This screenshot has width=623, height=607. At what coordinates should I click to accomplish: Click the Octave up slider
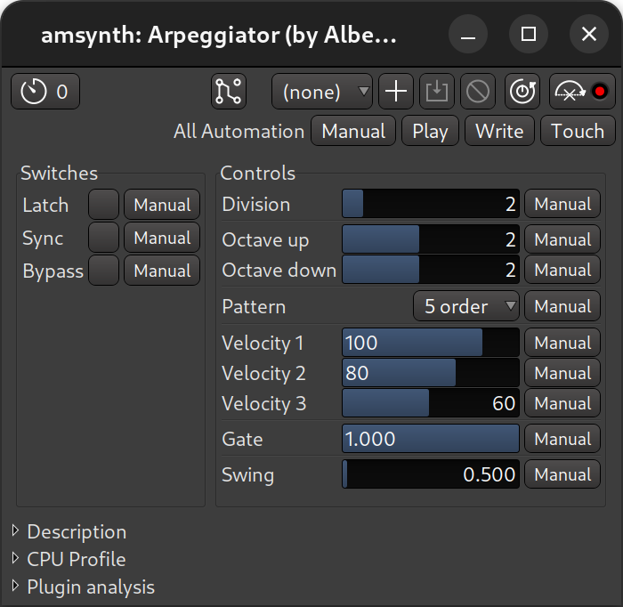(431, 239)
